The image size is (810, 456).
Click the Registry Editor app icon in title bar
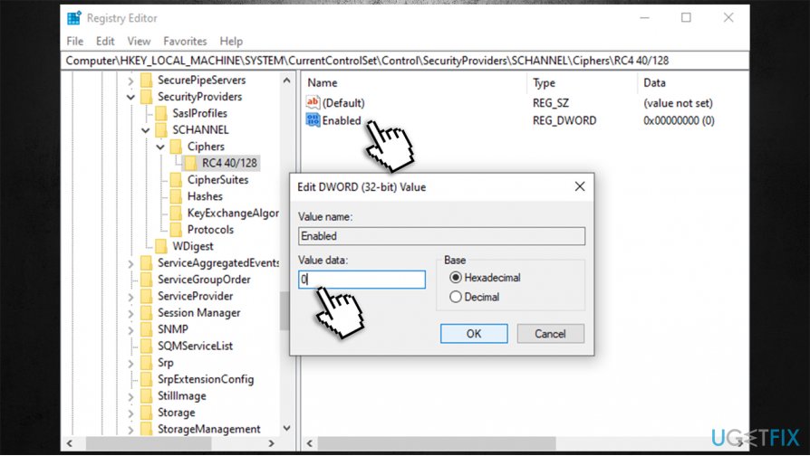74,18
